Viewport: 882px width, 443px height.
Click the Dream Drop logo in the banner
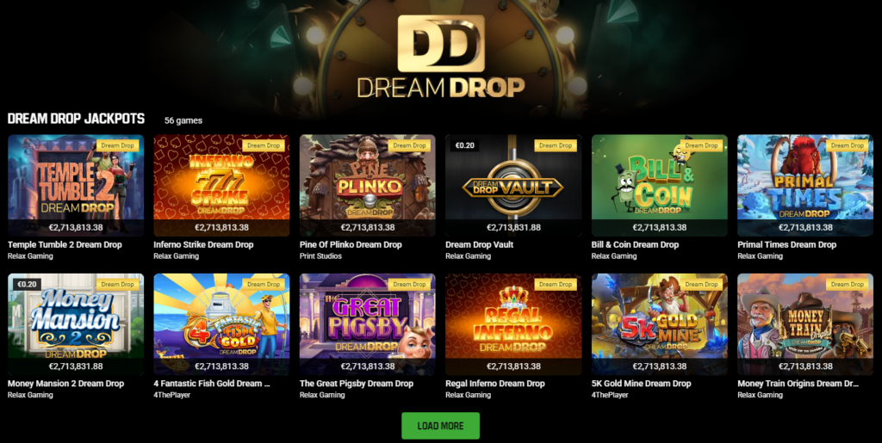click(x=441, y=56)
